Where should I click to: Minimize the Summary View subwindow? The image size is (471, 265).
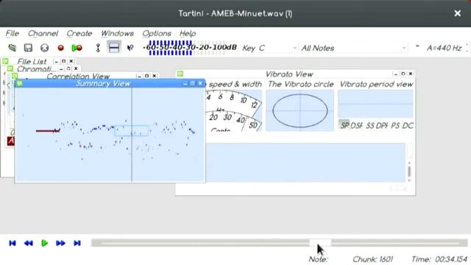coord(185,83)
